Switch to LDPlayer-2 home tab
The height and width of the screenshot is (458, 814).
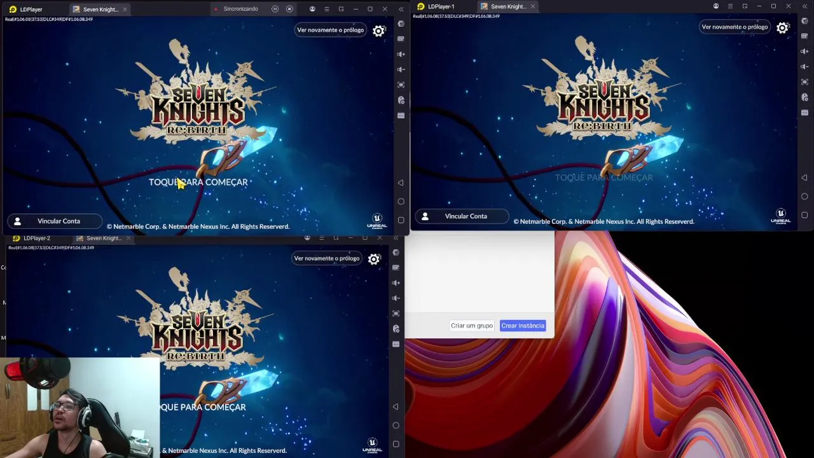pyautogui.click(x=32, y=238)
